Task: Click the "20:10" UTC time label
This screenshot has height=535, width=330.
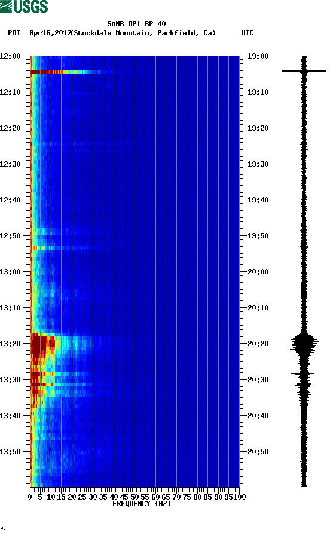Action: [x=258, y=307]
